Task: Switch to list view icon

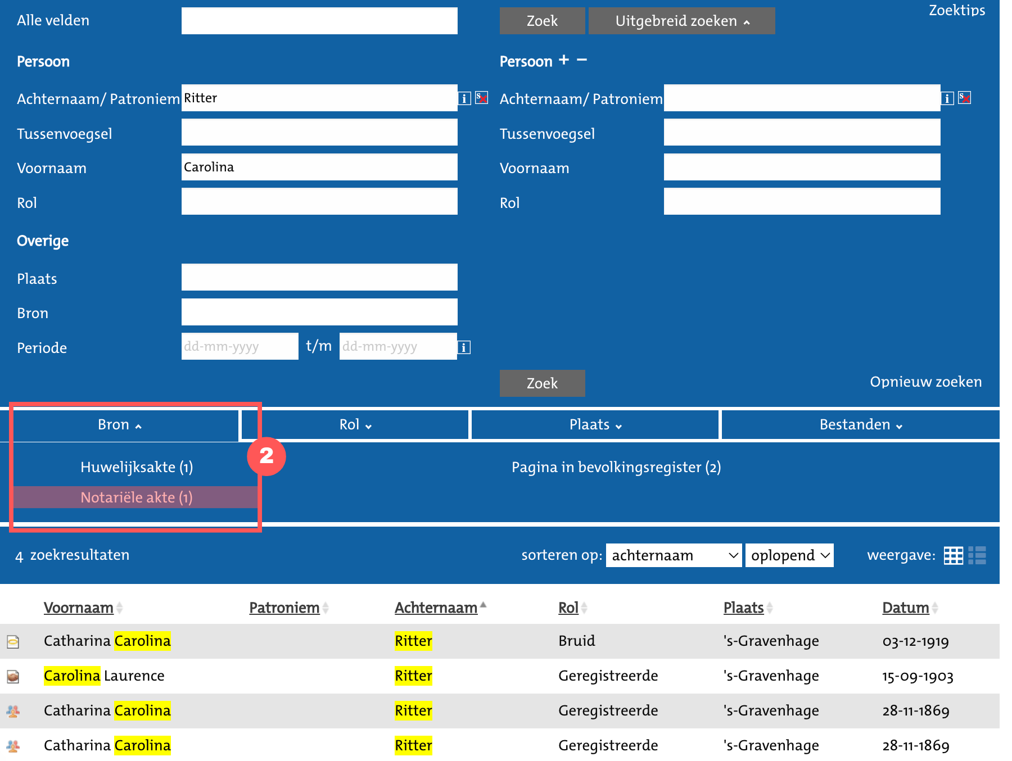Action: [977, 555]
